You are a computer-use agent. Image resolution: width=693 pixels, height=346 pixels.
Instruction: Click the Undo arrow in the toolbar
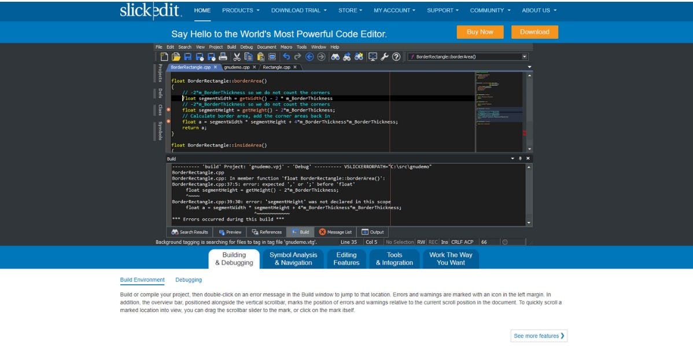(286, 57)
